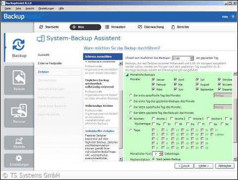The width and height of the screenshot is (238, 180).
Task: Open the Restore section in sidebar
Action: [x=19, y=80]
